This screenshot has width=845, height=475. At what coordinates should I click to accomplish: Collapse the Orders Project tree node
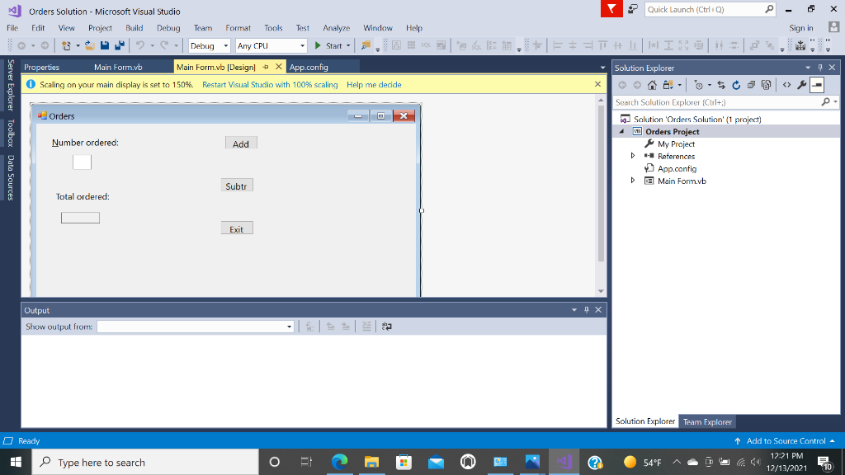(621, 131)
